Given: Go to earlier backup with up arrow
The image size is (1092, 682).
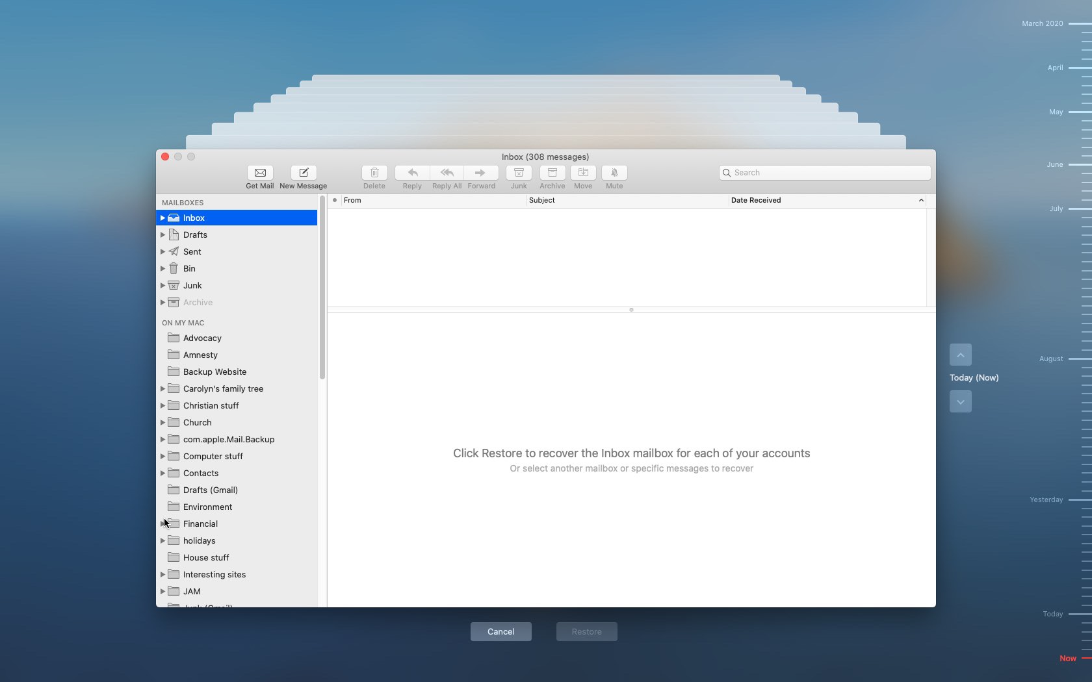Looking at the screenshot, I should [961, 355].
